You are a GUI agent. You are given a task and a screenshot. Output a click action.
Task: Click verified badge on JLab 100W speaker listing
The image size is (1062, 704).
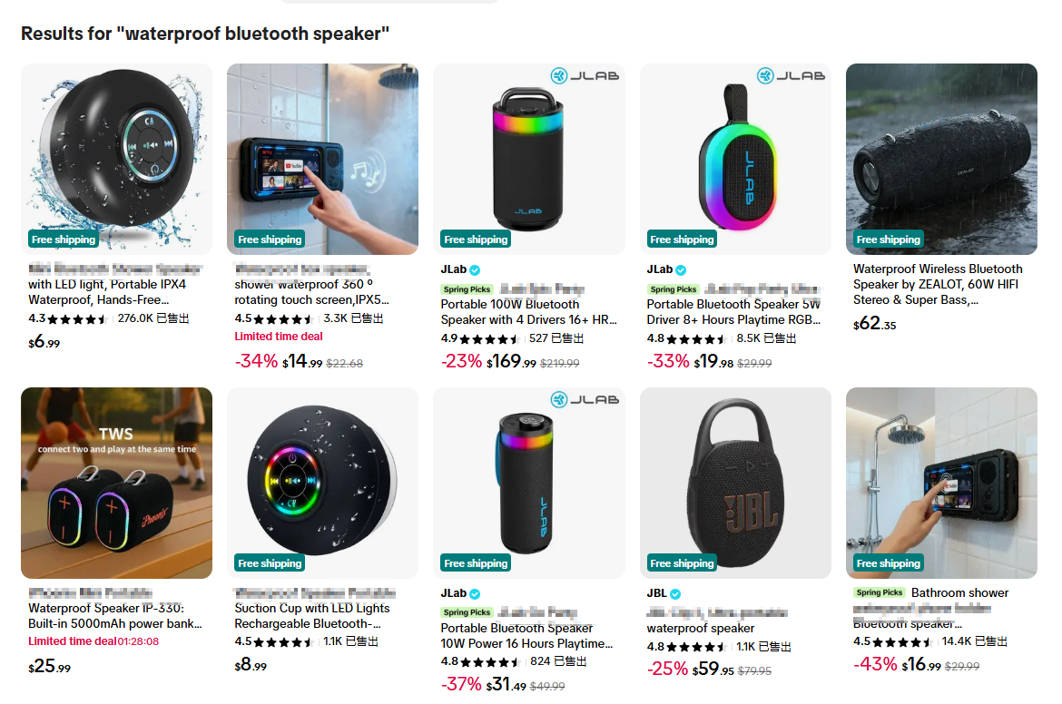475,269
